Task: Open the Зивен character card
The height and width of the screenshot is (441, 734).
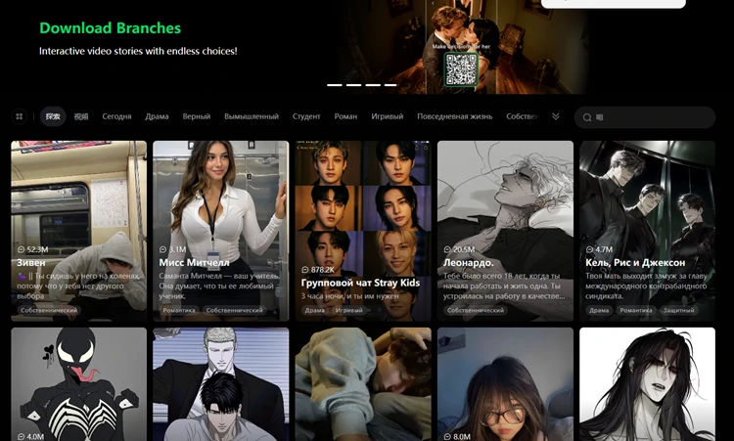Action: tap(78, 231)
